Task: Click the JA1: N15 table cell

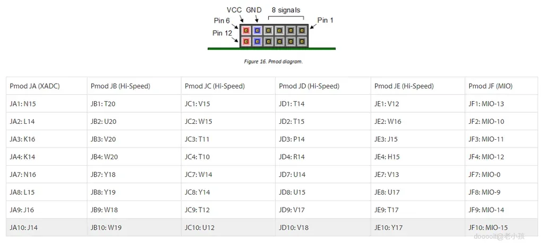Action: [x=47, y=104]
